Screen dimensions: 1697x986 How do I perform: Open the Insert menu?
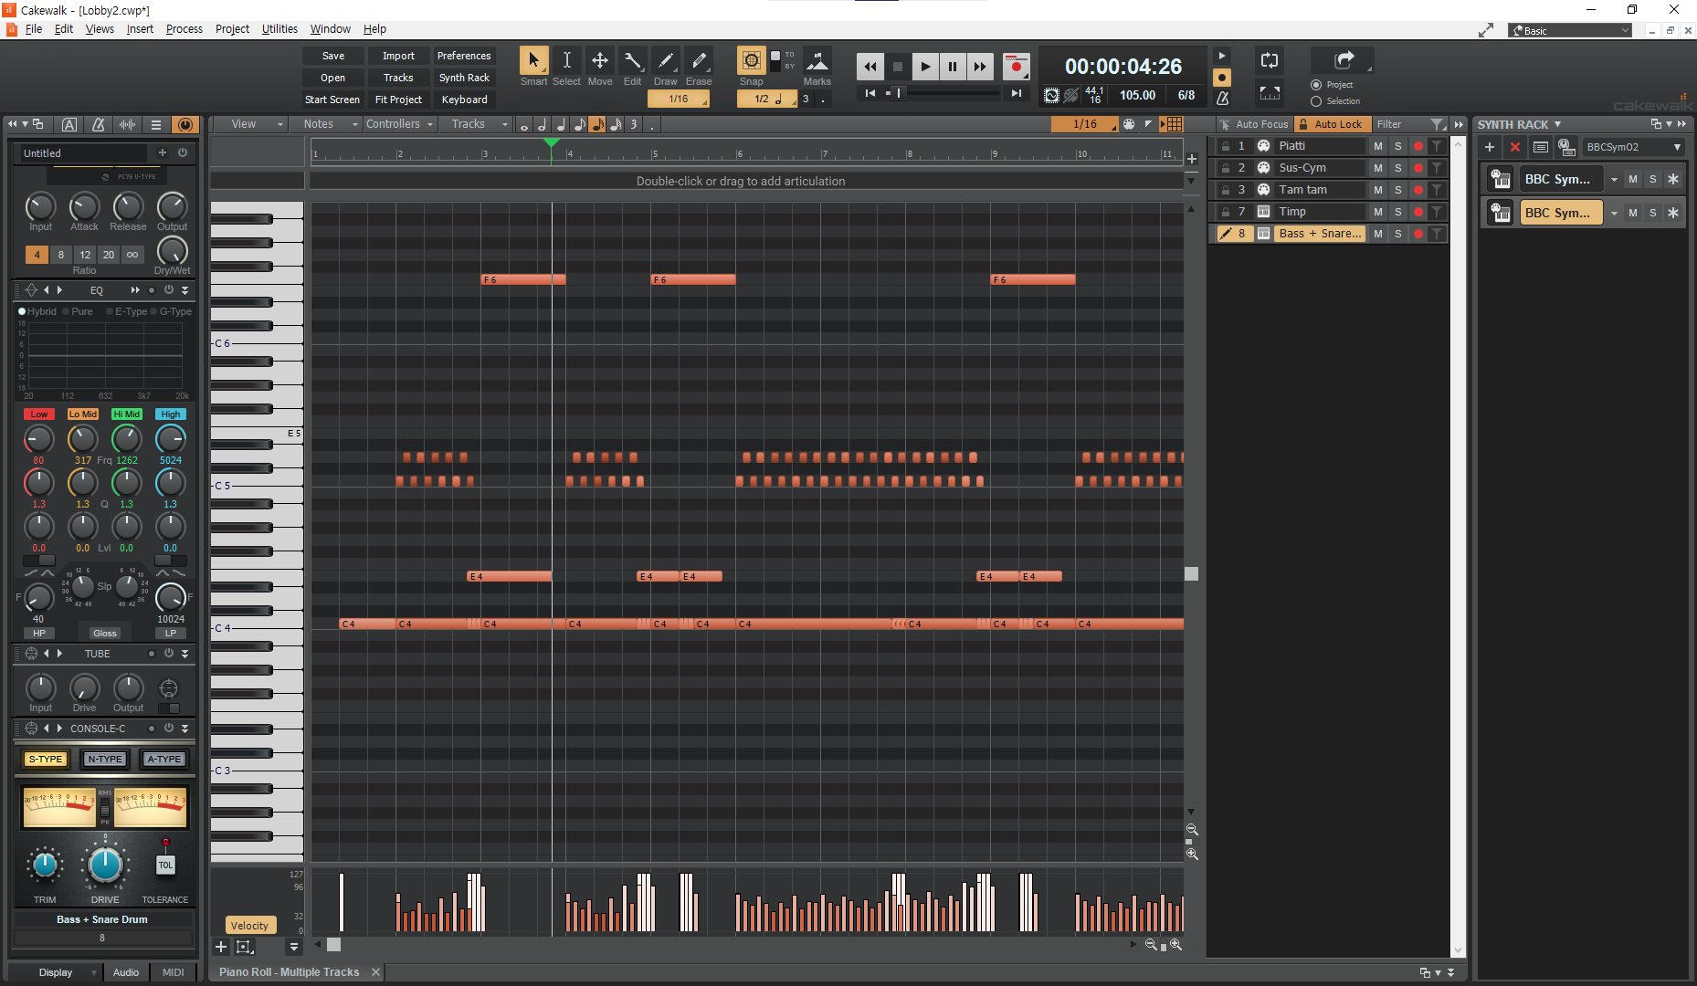(x=140, y=29)
